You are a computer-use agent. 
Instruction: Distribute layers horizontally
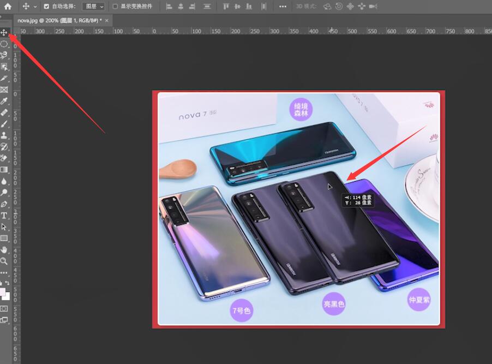click(x=264, y=7)
